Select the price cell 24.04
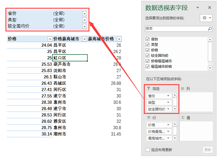 (30, 45)
